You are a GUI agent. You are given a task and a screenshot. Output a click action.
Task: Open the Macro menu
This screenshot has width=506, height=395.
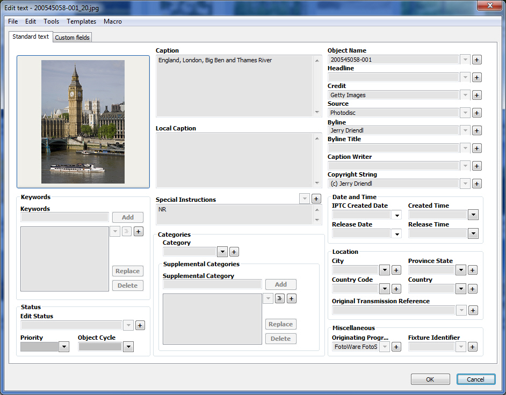point(113,21)
